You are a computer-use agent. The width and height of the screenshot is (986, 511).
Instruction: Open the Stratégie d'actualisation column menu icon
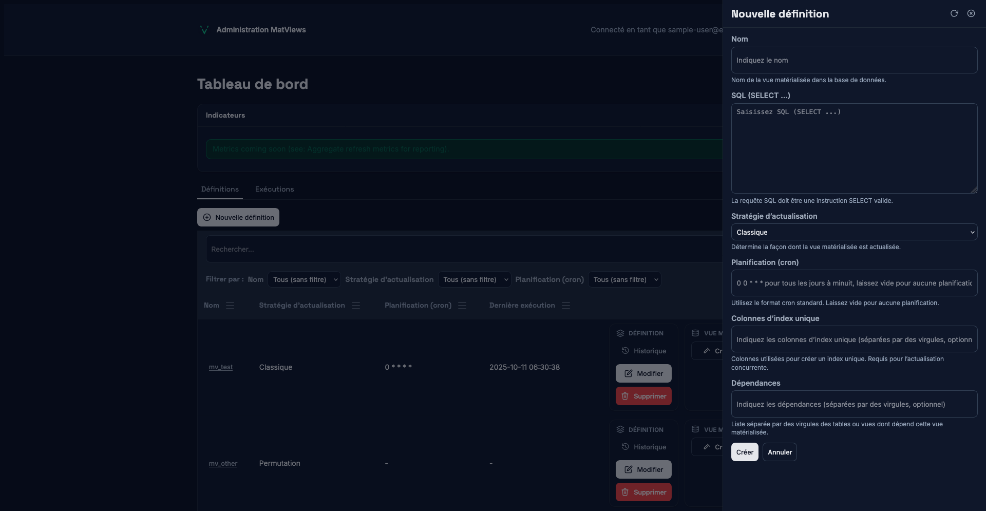356,306
